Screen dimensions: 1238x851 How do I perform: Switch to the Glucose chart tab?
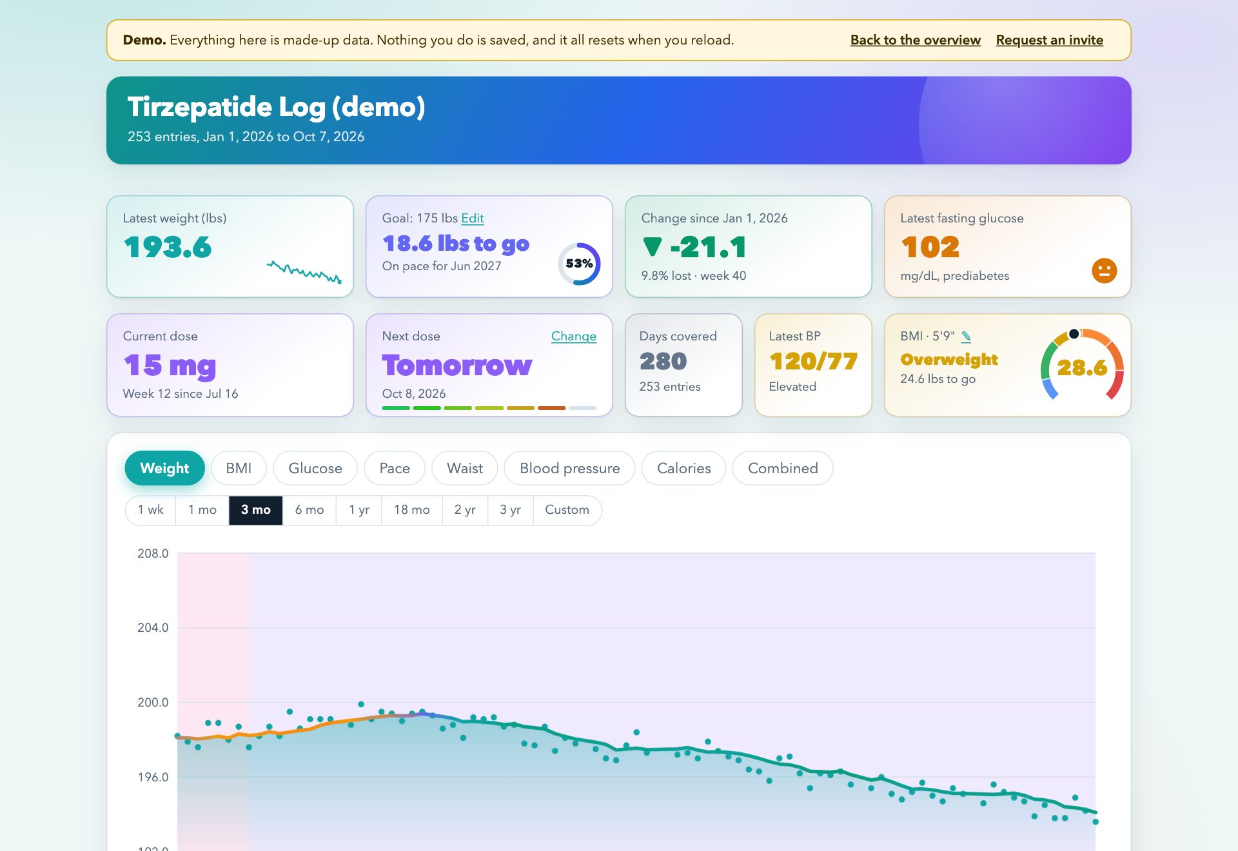click(315, 468)
